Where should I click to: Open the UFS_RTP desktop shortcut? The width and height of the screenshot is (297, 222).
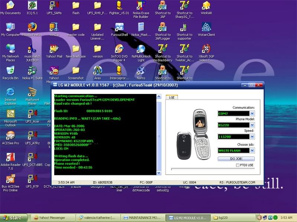32,181
